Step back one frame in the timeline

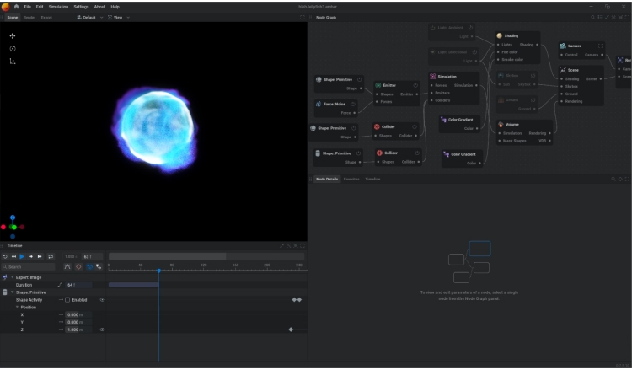click(x=13, y=256)
